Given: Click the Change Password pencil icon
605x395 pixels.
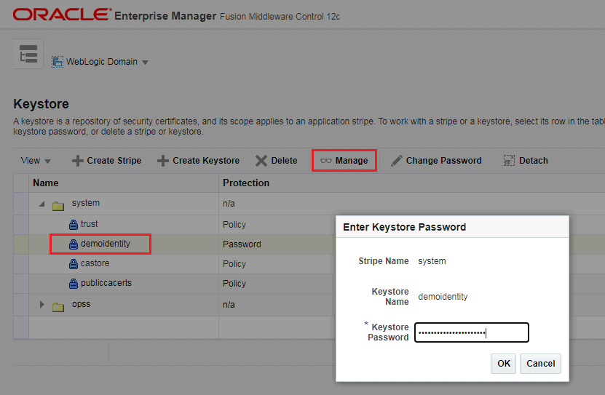Looking at the screenshot, I should (x=397, y=161).
